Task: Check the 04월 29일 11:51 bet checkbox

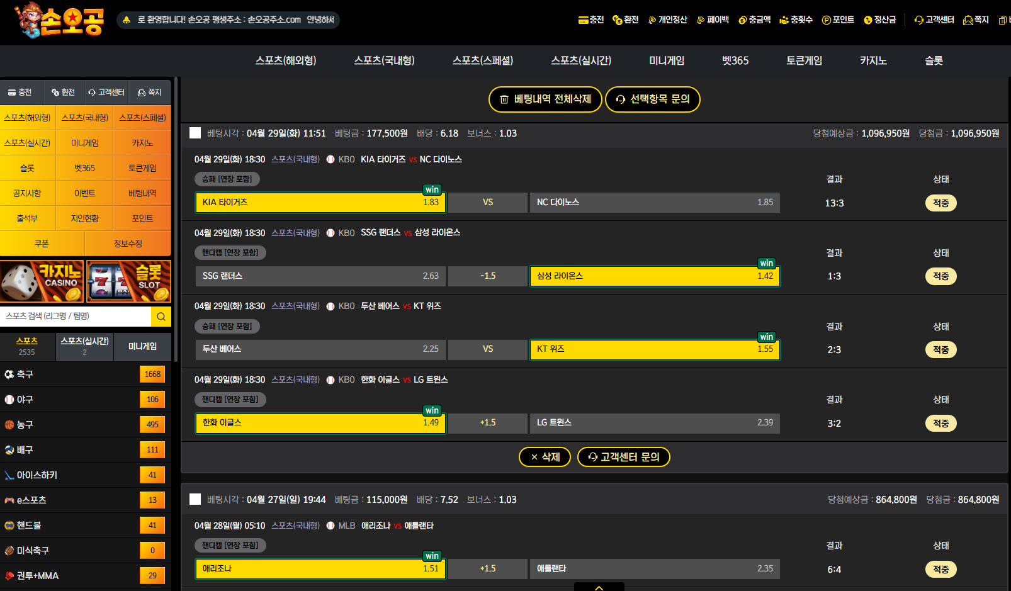Action: click(x=195, y=133)
